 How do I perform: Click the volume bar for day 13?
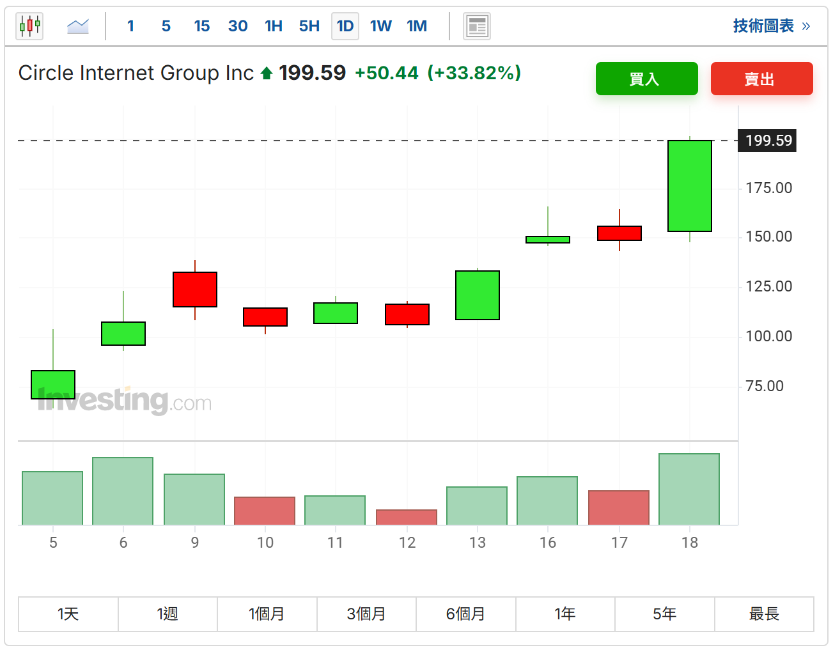[x=477, y=506]
